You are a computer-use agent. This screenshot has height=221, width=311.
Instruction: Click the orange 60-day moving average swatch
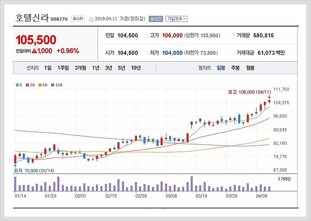(x=40, y=85)
